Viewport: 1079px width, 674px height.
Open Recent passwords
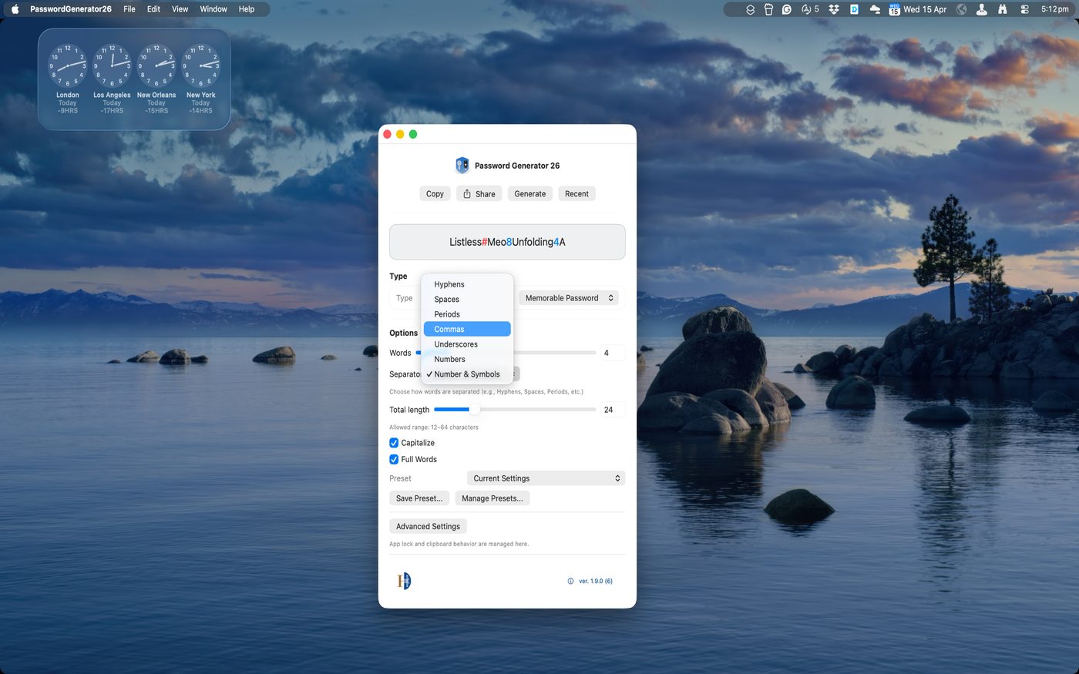(x=576, y=194)
